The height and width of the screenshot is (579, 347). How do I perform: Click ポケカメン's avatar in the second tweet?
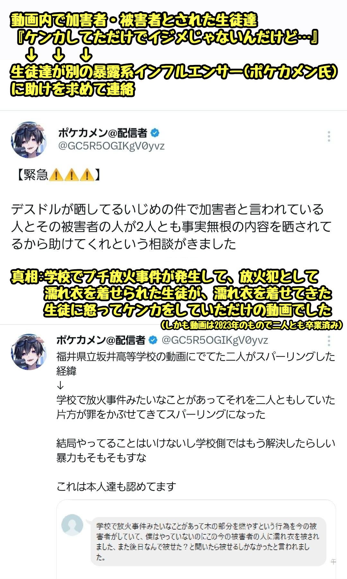pyautogui.click(x=29, y=352)
